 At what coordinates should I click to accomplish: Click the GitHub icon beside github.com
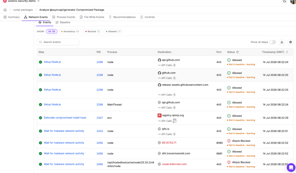click(x=159, y=73)
